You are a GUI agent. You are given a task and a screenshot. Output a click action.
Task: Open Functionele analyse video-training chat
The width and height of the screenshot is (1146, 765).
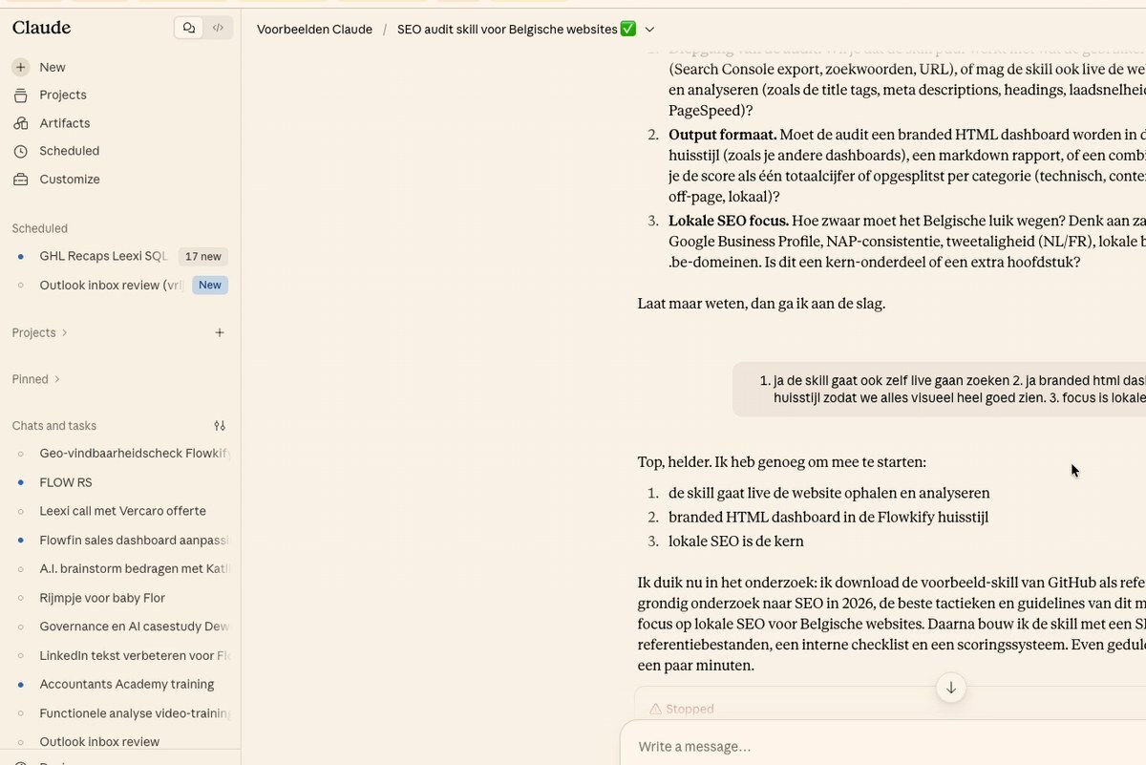coord(135,712)
